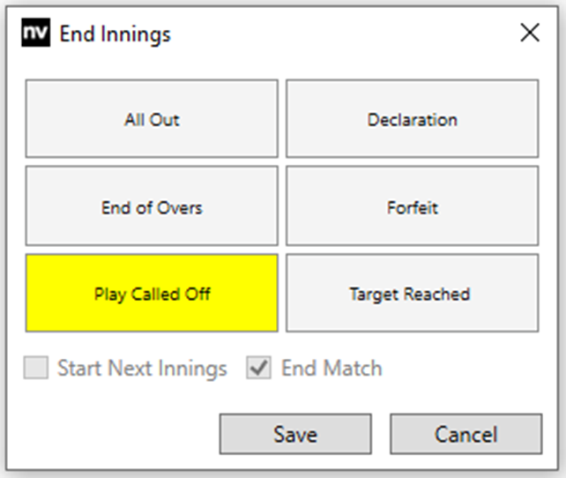Choose Target Reached
The width and height of the screenshot is (566, 478).
pyautogui.click(x=412, y=294)
